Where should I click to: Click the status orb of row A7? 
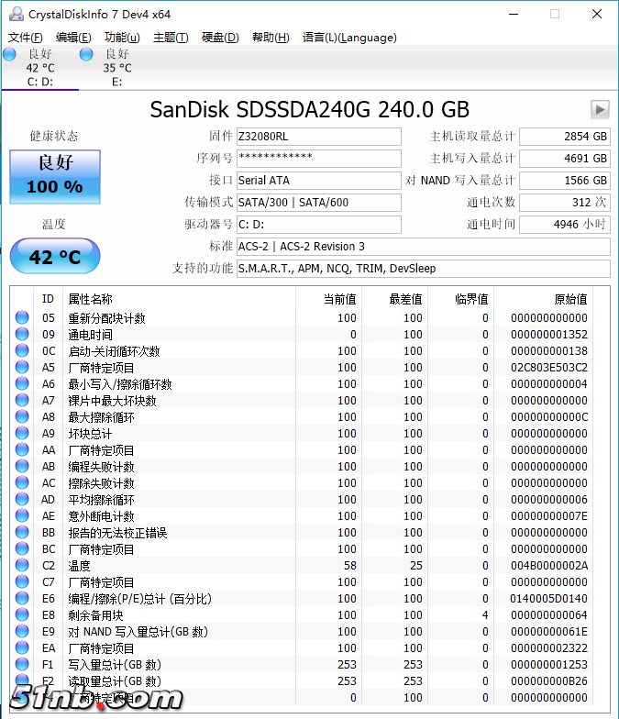22,400
